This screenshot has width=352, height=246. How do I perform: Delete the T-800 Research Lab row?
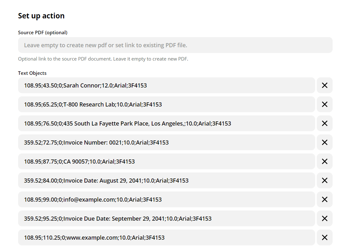(324, 104)
